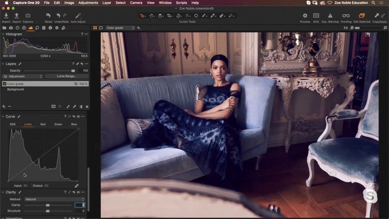Select the Rotate straighten cursor tool

coord(178,16)
